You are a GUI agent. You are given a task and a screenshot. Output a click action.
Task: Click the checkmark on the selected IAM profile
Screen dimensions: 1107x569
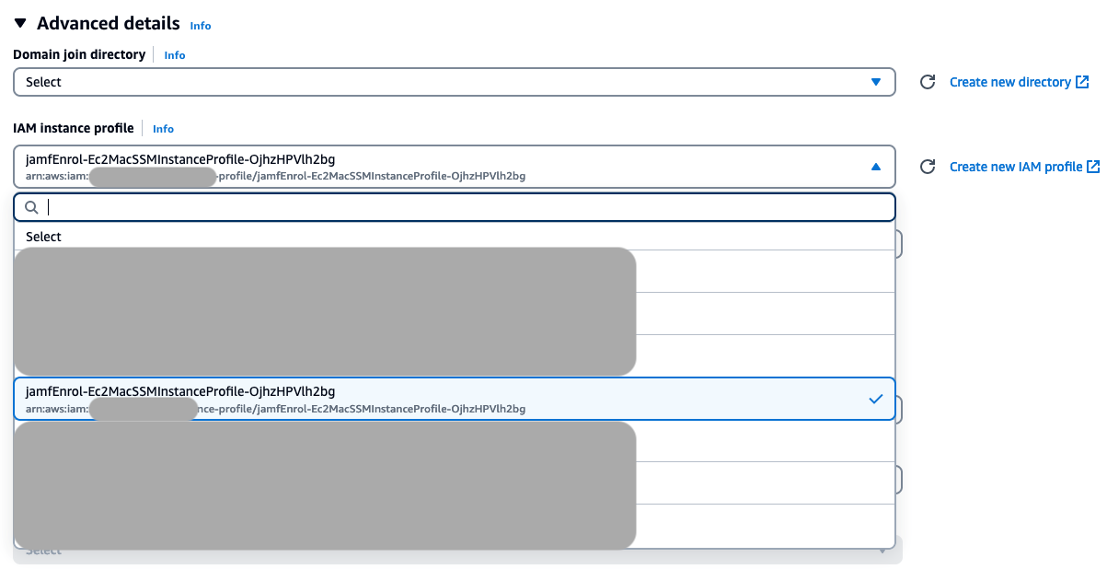[x=875, y=399]
